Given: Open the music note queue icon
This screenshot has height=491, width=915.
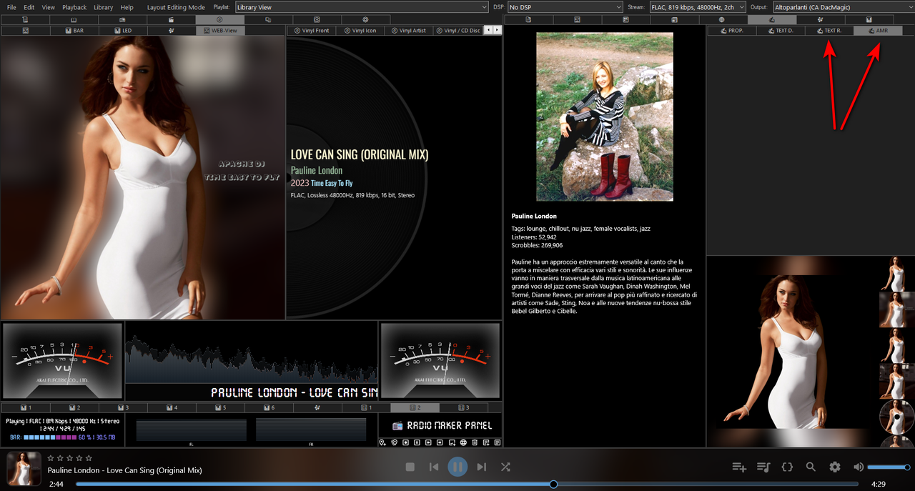Looking at the screenshot, I should coord(763,467).
